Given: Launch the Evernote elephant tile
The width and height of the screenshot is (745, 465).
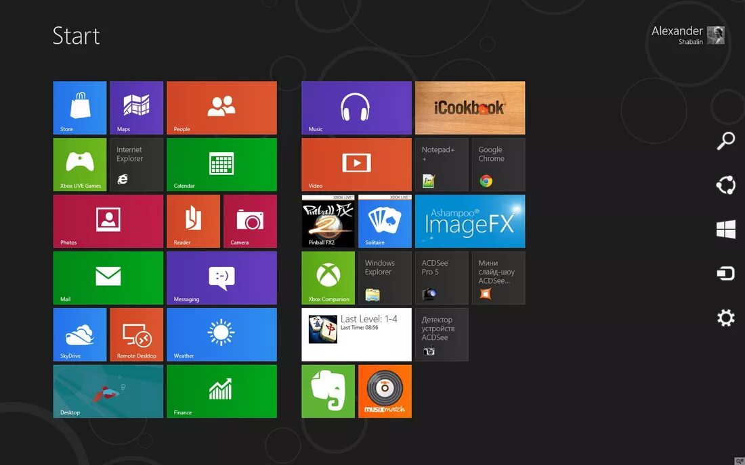Looking at the screenshot, I should click(x=328, y=391).
